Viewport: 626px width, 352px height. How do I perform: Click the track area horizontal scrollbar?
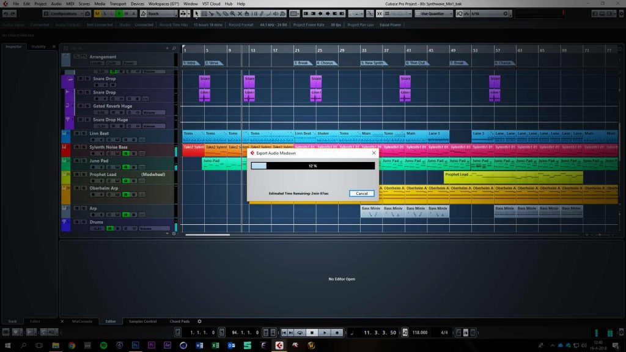click(x=208, y=235)
